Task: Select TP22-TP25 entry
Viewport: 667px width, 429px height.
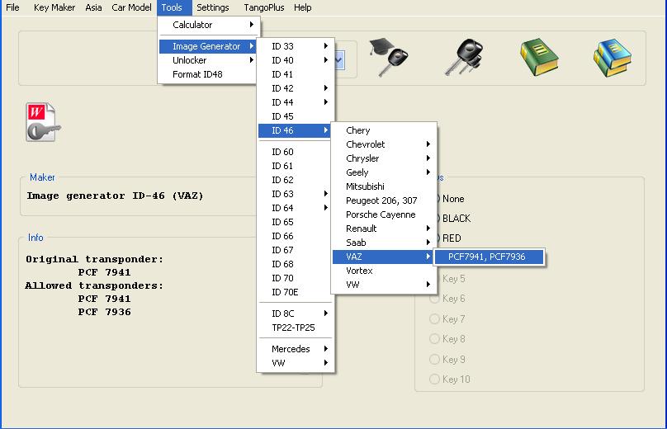Action: tap(295, 327)
